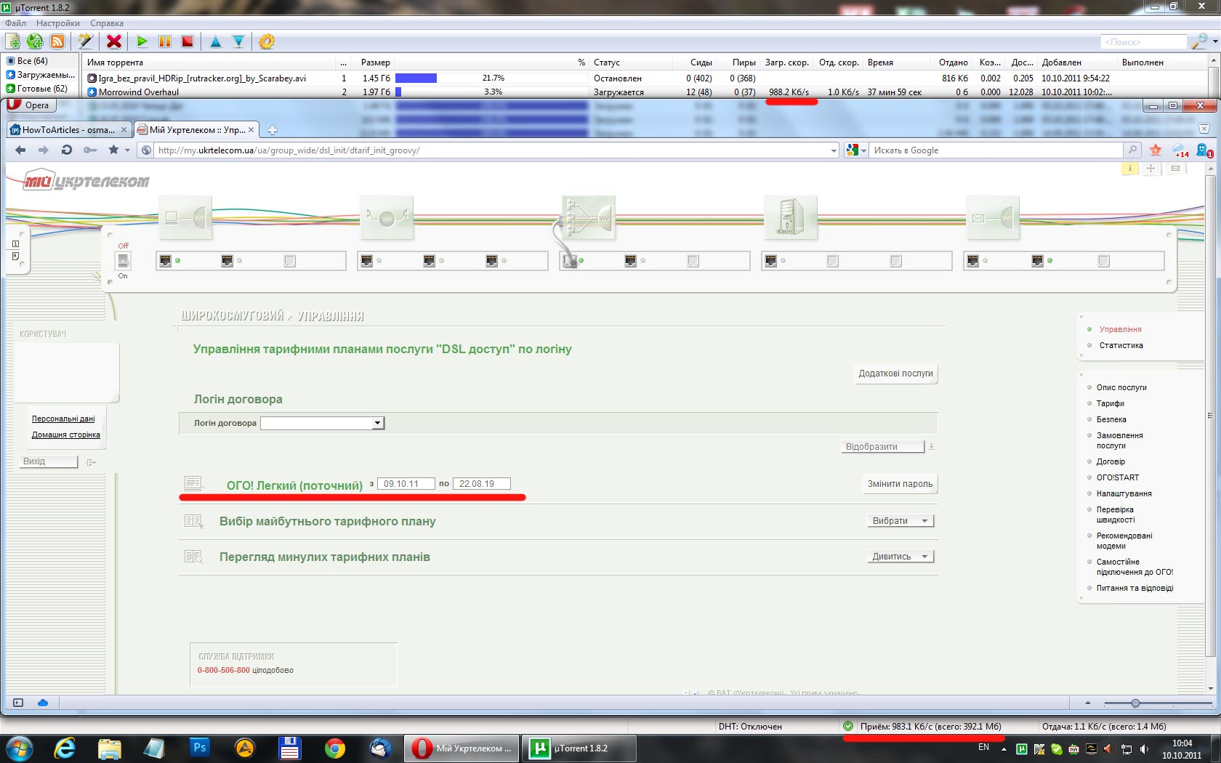
Task: Open the Opera main menu button
Action: coord(30,105)
